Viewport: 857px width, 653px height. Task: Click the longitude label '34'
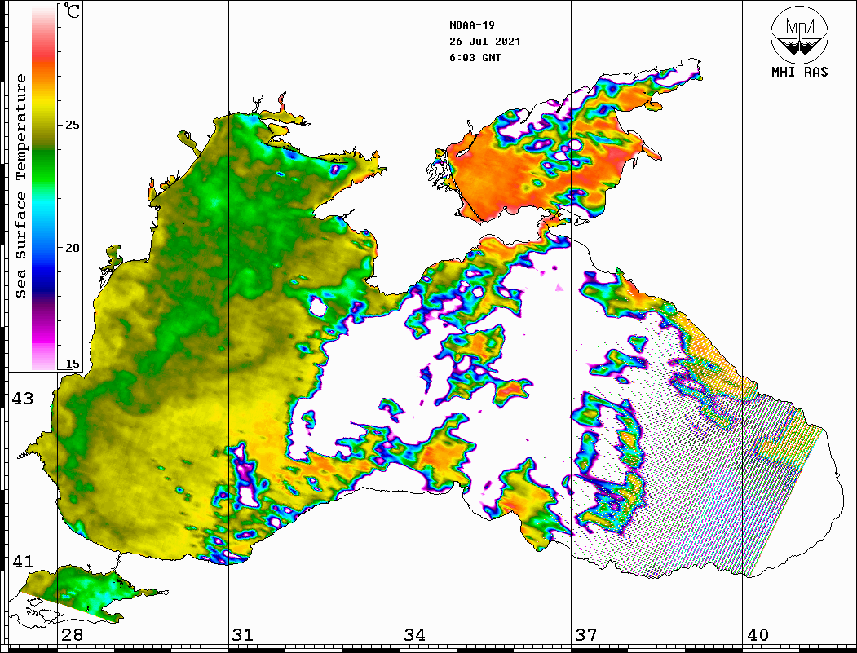pyautogui.click(x=415, y=635)
